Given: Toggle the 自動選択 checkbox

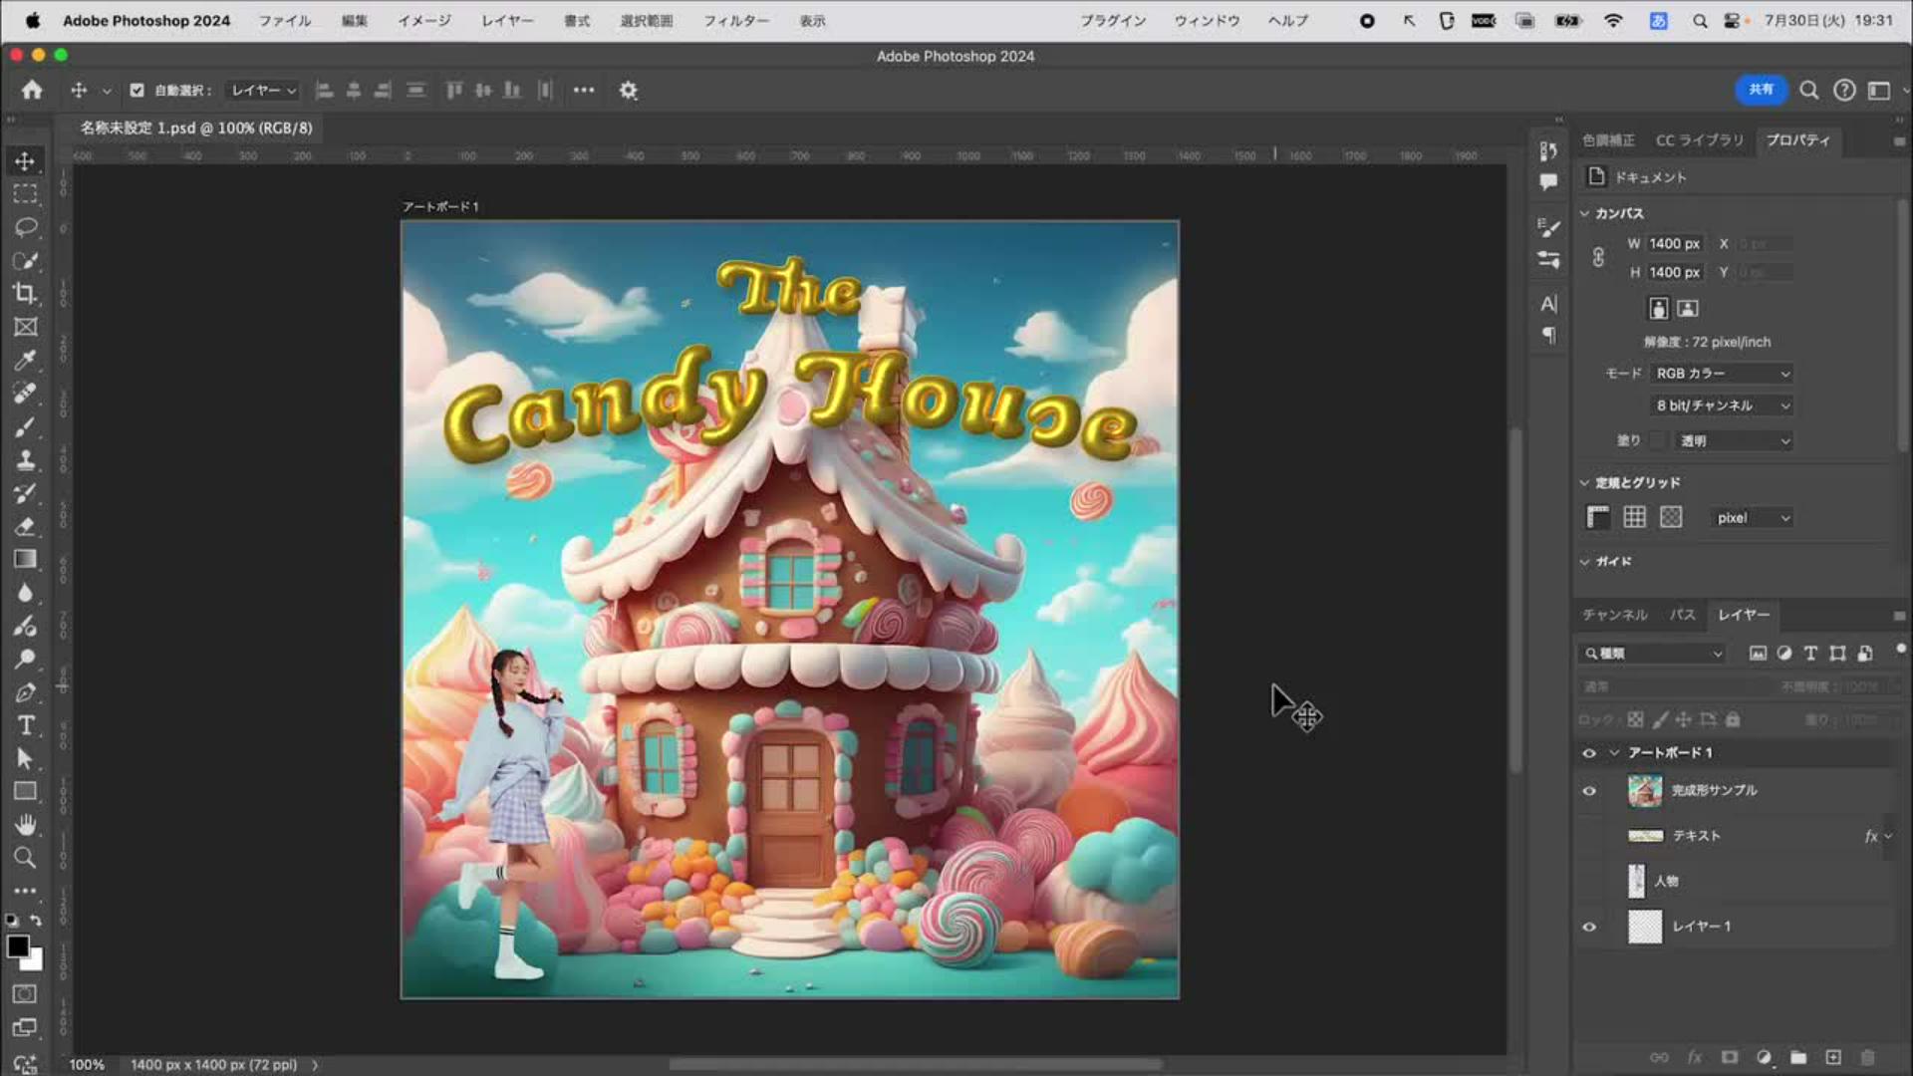Looking at the screenshot, I should coord(137,91).
